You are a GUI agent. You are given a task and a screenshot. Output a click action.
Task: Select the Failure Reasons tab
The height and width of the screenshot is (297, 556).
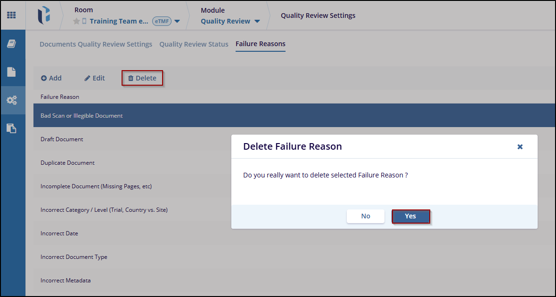coord(260,44)
